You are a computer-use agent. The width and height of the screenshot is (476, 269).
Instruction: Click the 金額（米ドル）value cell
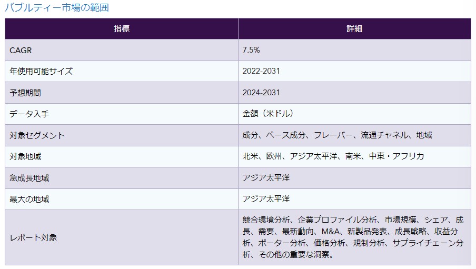pyautogui.click(x=268, y=114)
